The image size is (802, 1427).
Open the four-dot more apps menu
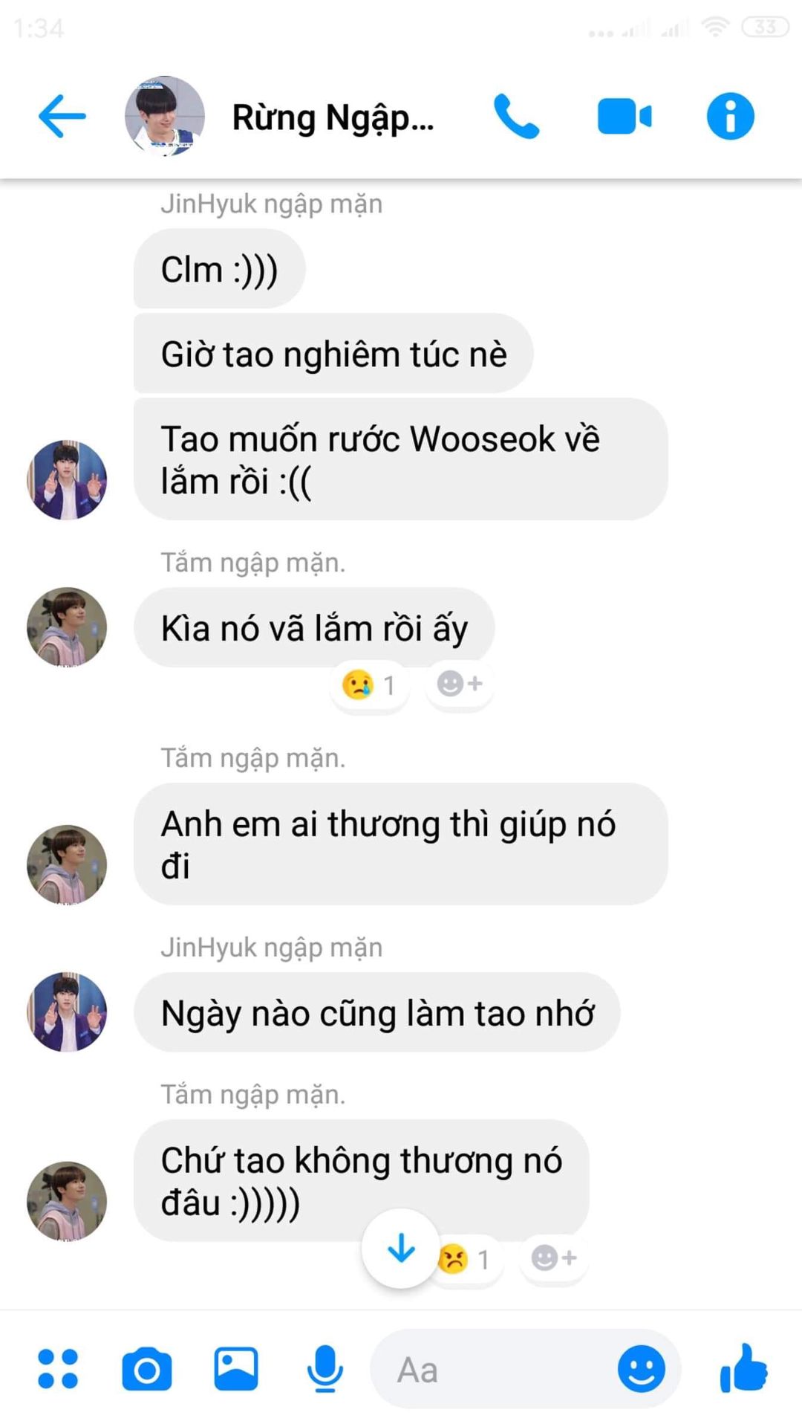coord(58,1368)
